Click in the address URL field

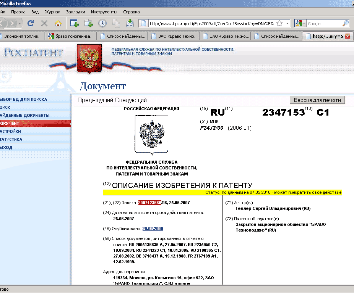click(x=212, y=23)
